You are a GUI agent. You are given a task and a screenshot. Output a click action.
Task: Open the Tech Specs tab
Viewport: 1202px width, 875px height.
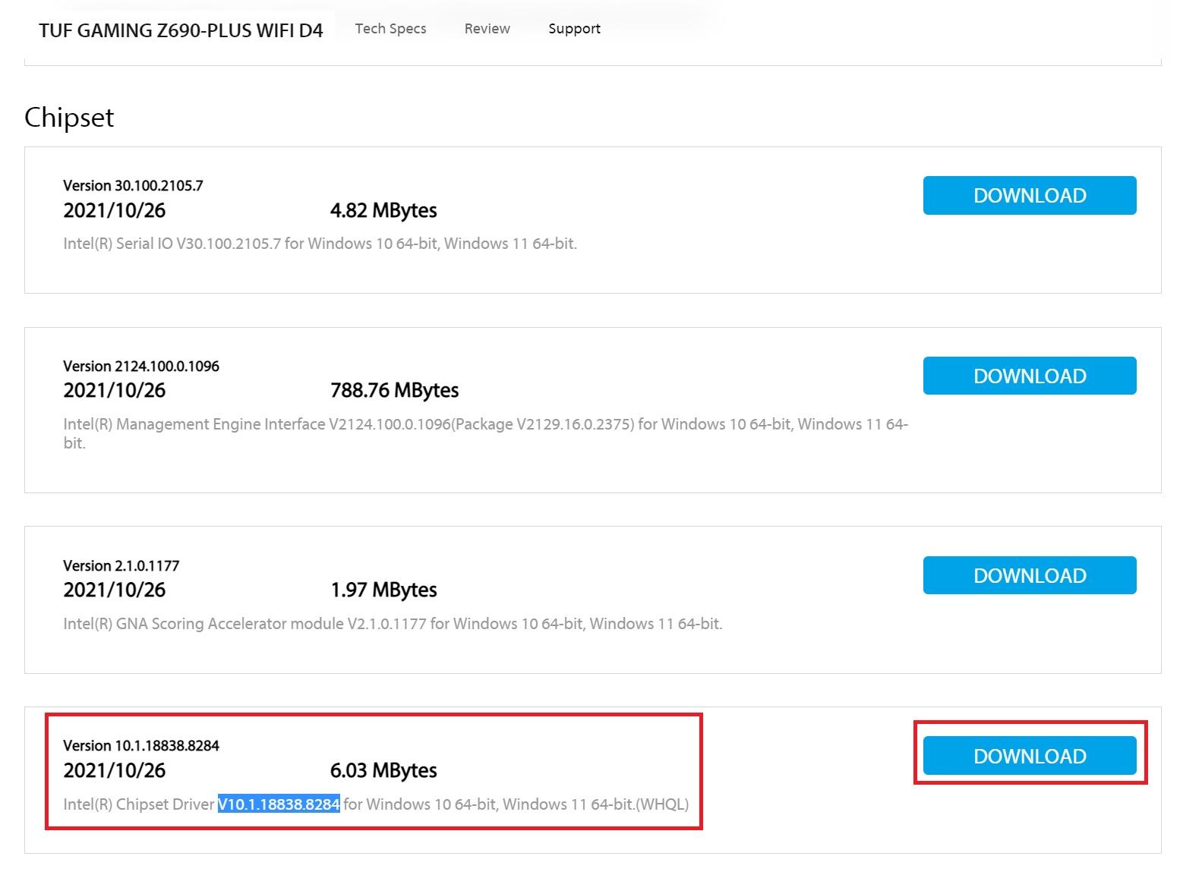(390, 29)
